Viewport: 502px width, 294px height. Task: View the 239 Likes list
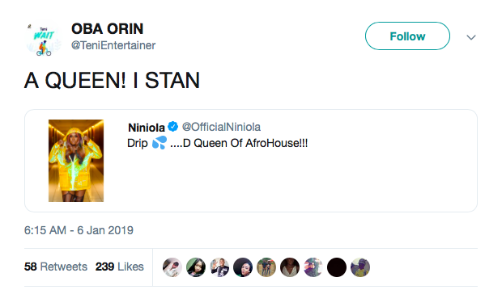(x=119, y=267)
